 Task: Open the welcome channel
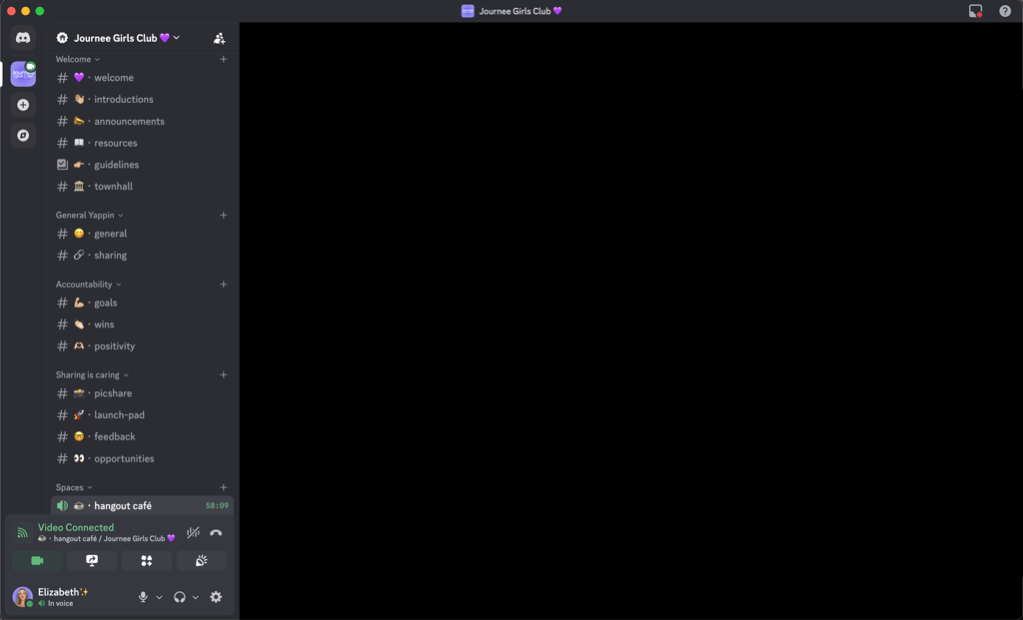click(142, 78)
